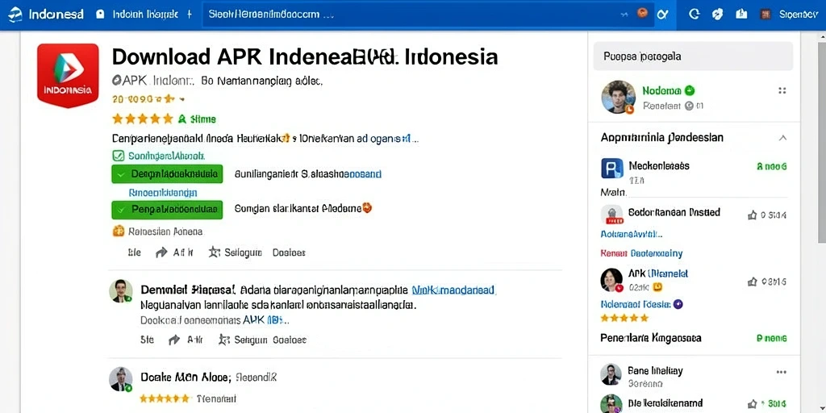This screenshot has height=413, width=826.
Task: Add a new tab with plus icon
Action: 190,15
